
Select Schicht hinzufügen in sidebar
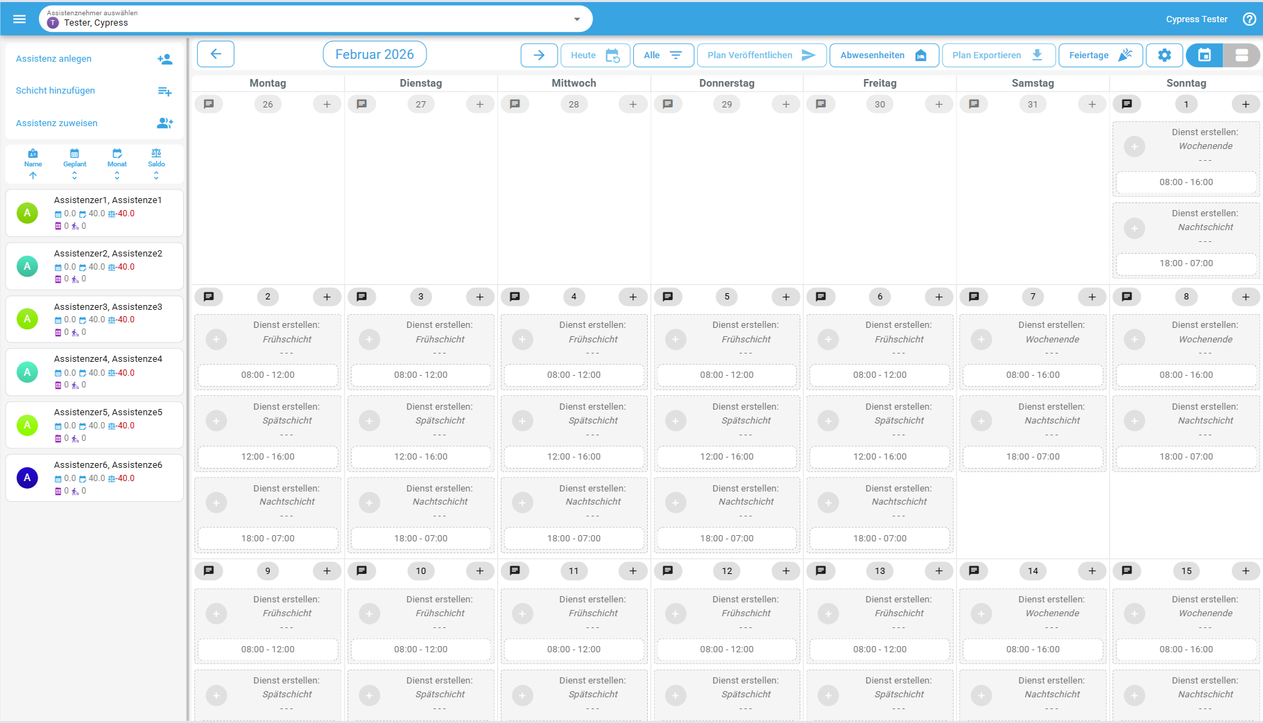tap(55, 91)
